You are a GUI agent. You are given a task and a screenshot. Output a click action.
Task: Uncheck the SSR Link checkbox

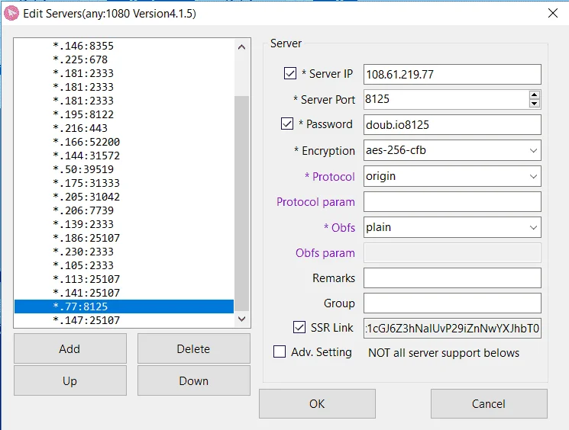point(299,327)
